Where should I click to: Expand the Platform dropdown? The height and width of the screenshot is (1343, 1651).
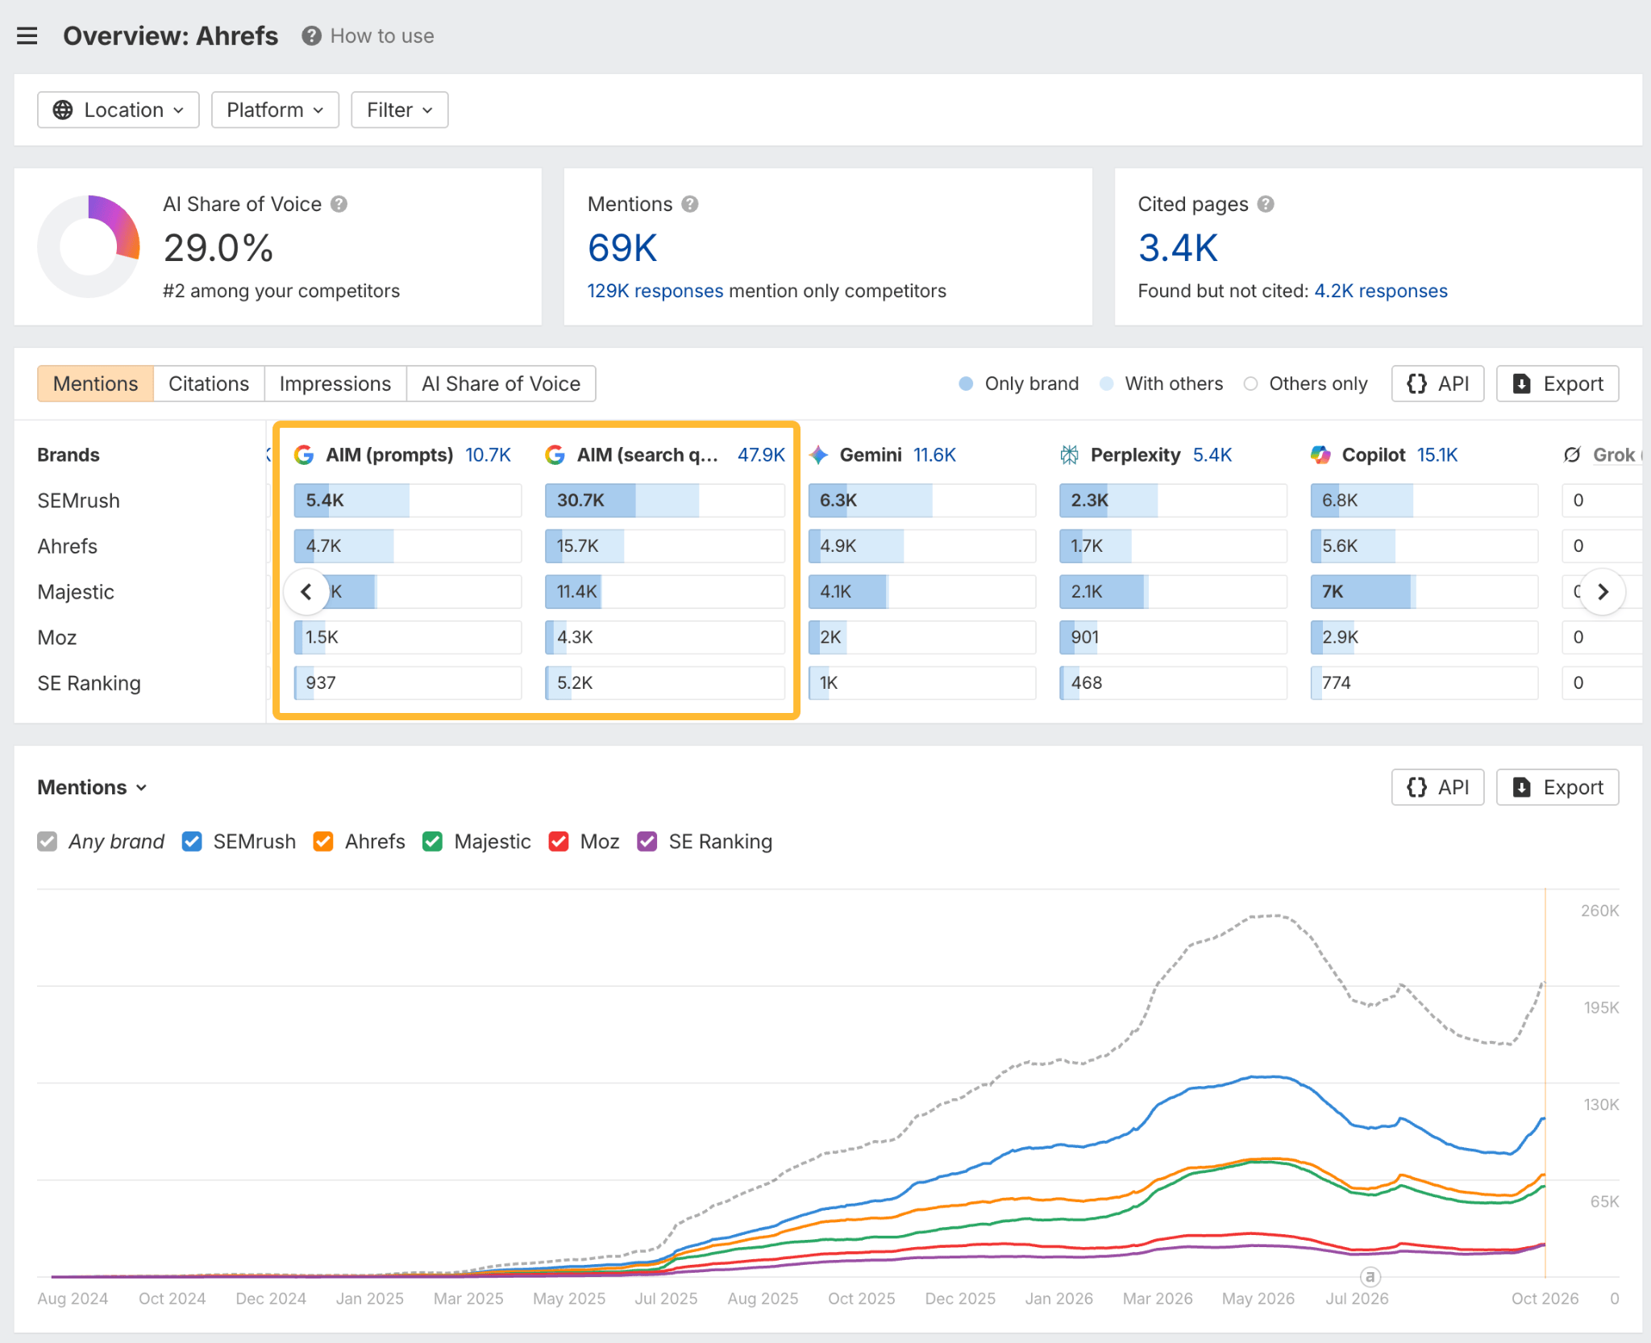pos(275,110)
